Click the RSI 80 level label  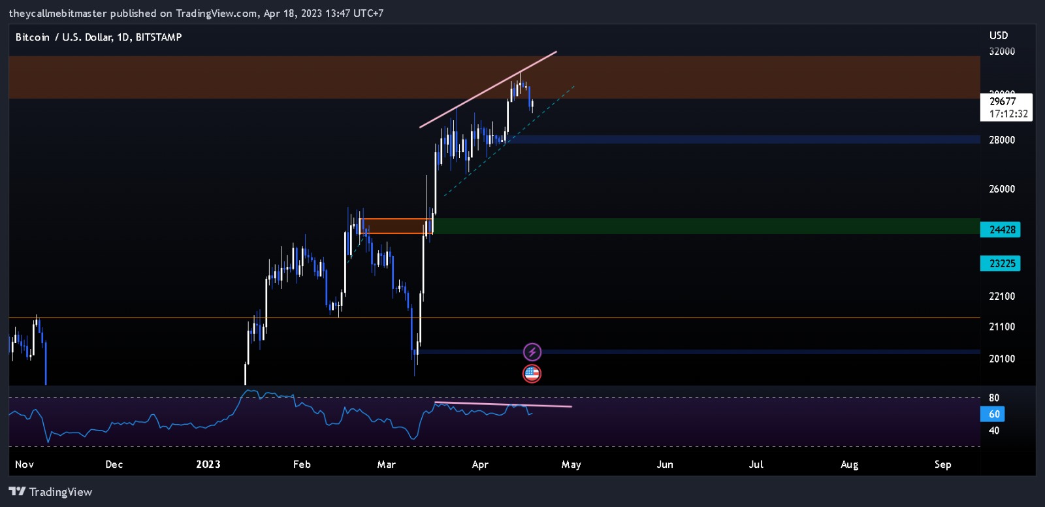(994, 398)
